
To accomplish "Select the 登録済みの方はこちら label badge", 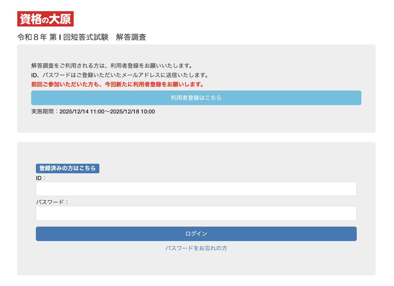I will (x=68, y=168).
